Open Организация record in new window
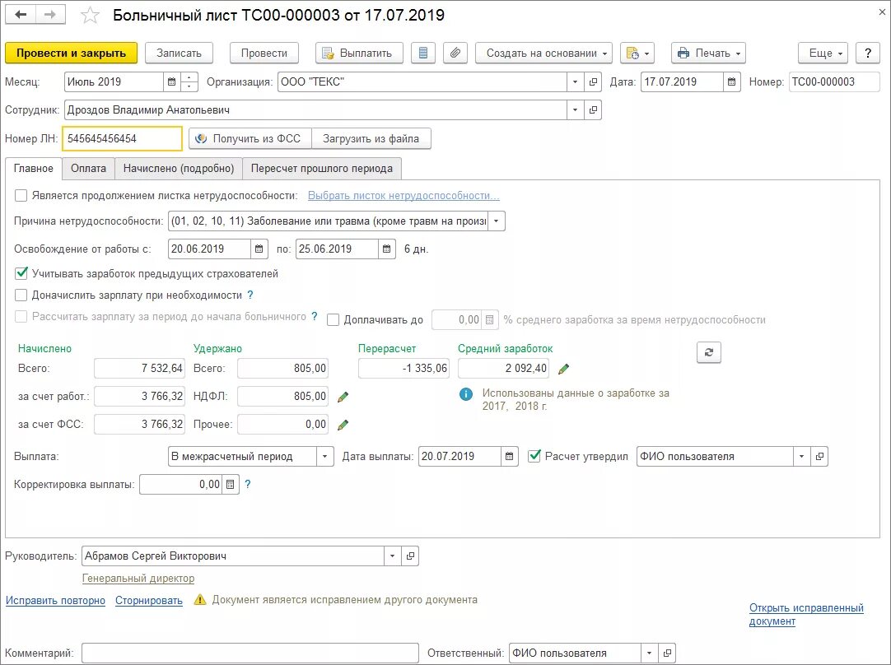 click(593, 81)
